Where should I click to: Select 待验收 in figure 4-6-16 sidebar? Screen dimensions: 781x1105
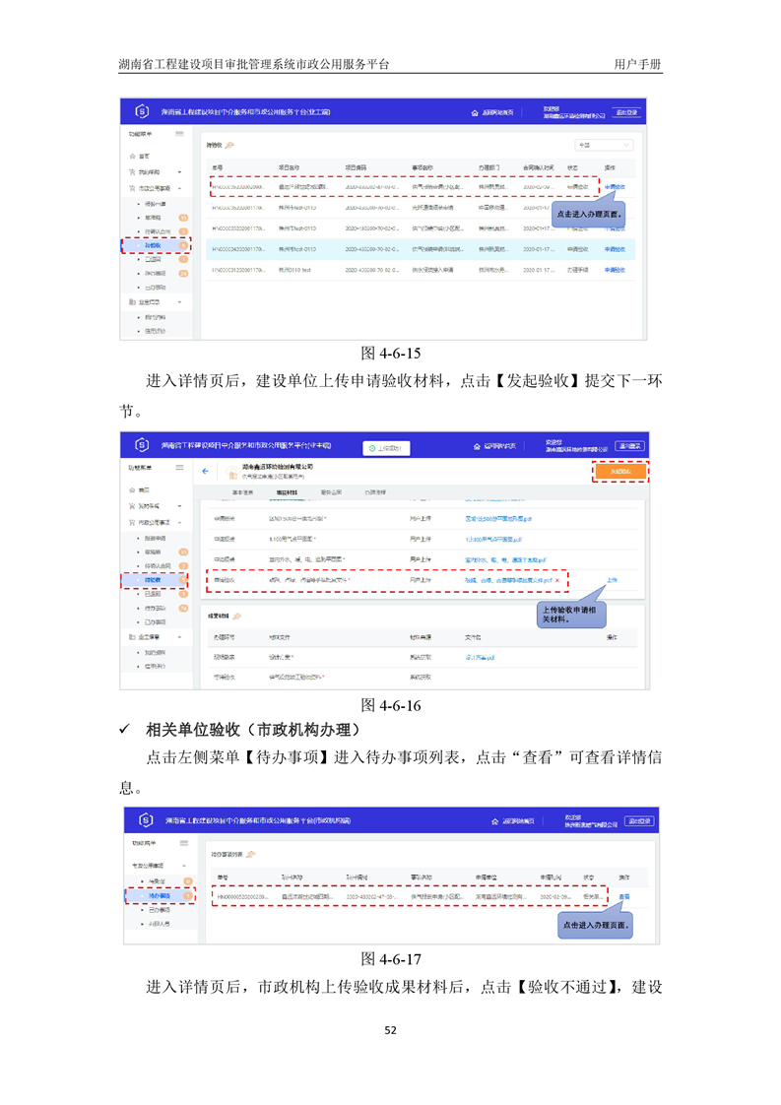(x=154, y=580)
